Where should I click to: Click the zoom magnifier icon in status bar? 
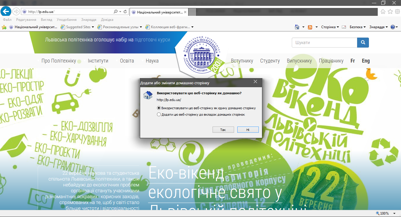point(378,213)
